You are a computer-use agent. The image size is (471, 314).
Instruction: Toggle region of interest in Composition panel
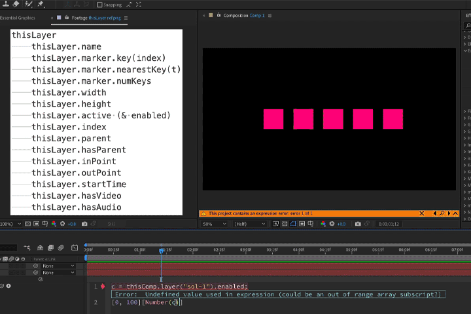[x=302, y=224]
